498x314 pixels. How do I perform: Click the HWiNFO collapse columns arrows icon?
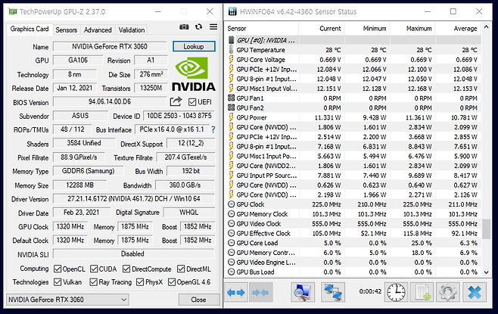coord(260,292)
